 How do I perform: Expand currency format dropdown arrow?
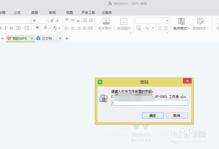pos(143,28)
